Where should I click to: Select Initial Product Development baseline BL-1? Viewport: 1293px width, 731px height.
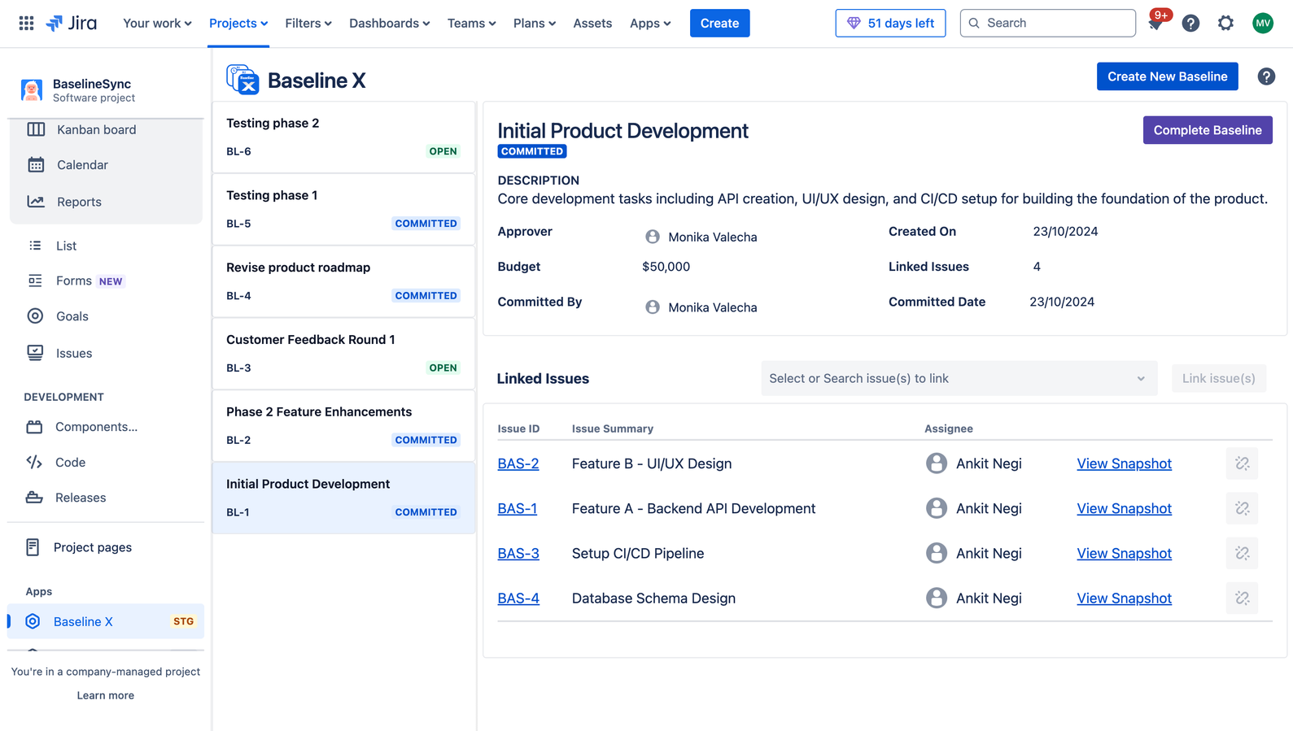343,498
